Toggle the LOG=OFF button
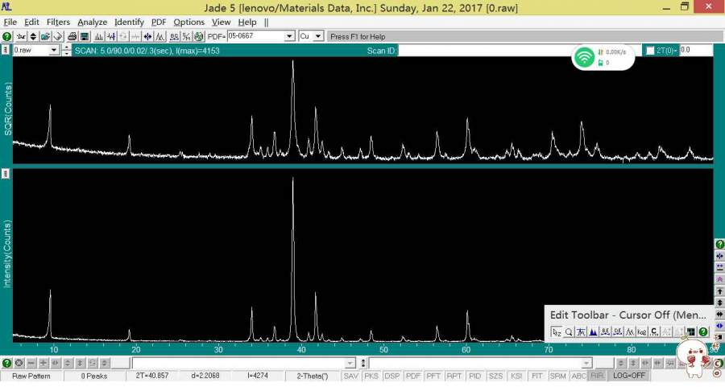 (x=628, y=376)
